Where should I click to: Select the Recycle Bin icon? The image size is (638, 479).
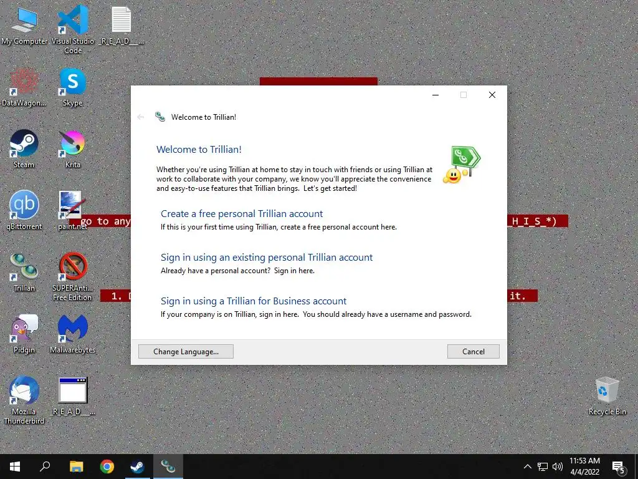coord(607,396)
